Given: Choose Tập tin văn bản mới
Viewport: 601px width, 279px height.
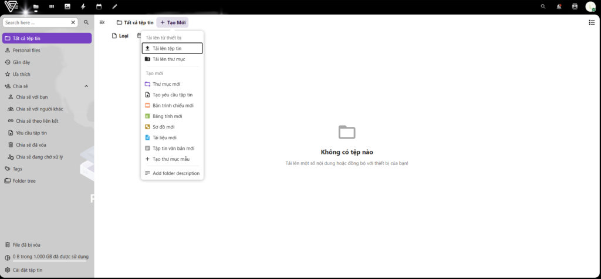Looking at the screenshot, I should 172,149.
